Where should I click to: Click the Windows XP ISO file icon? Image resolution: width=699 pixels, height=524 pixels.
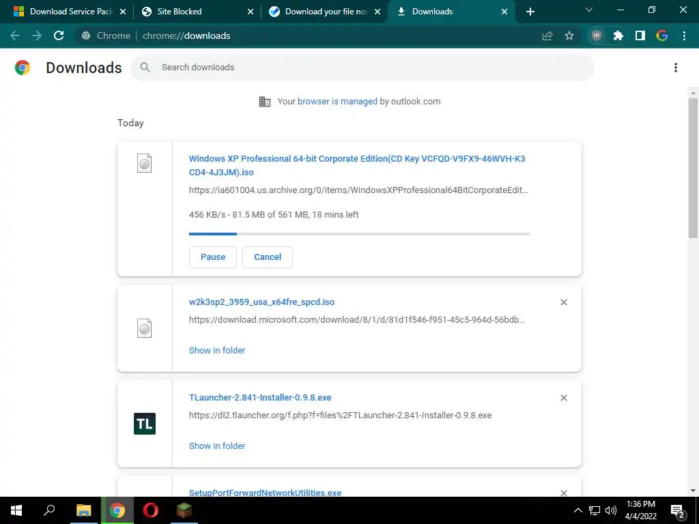(145, 163)
